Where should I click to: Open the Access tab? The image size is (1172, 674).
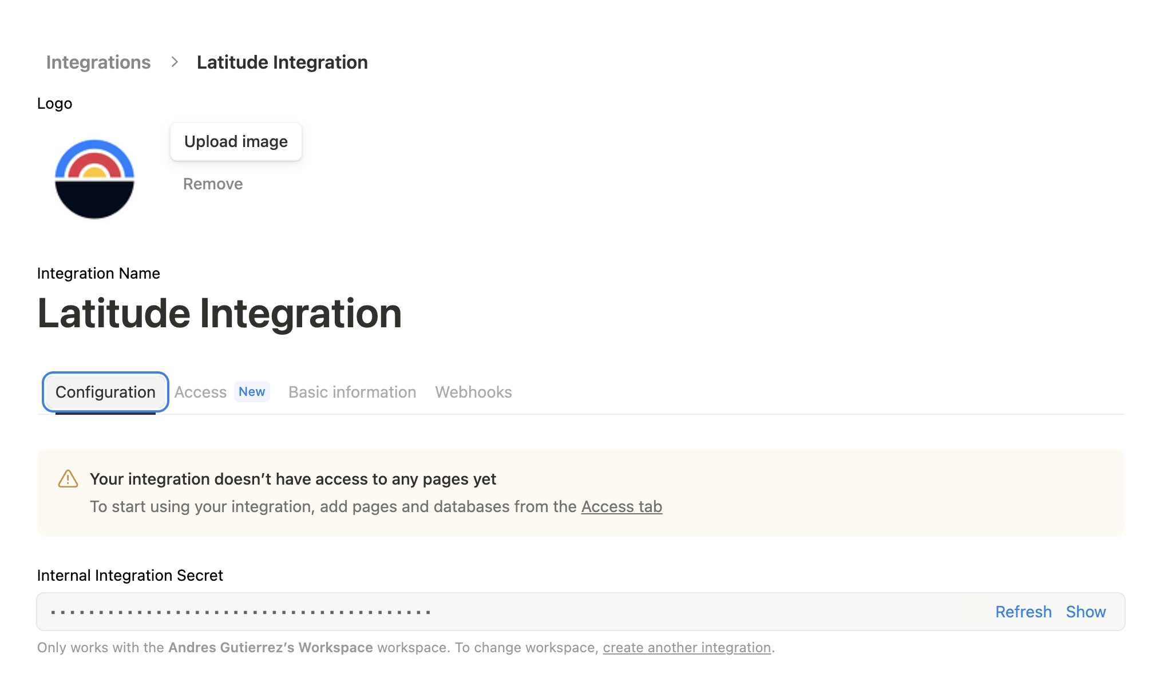click(200, 392)
